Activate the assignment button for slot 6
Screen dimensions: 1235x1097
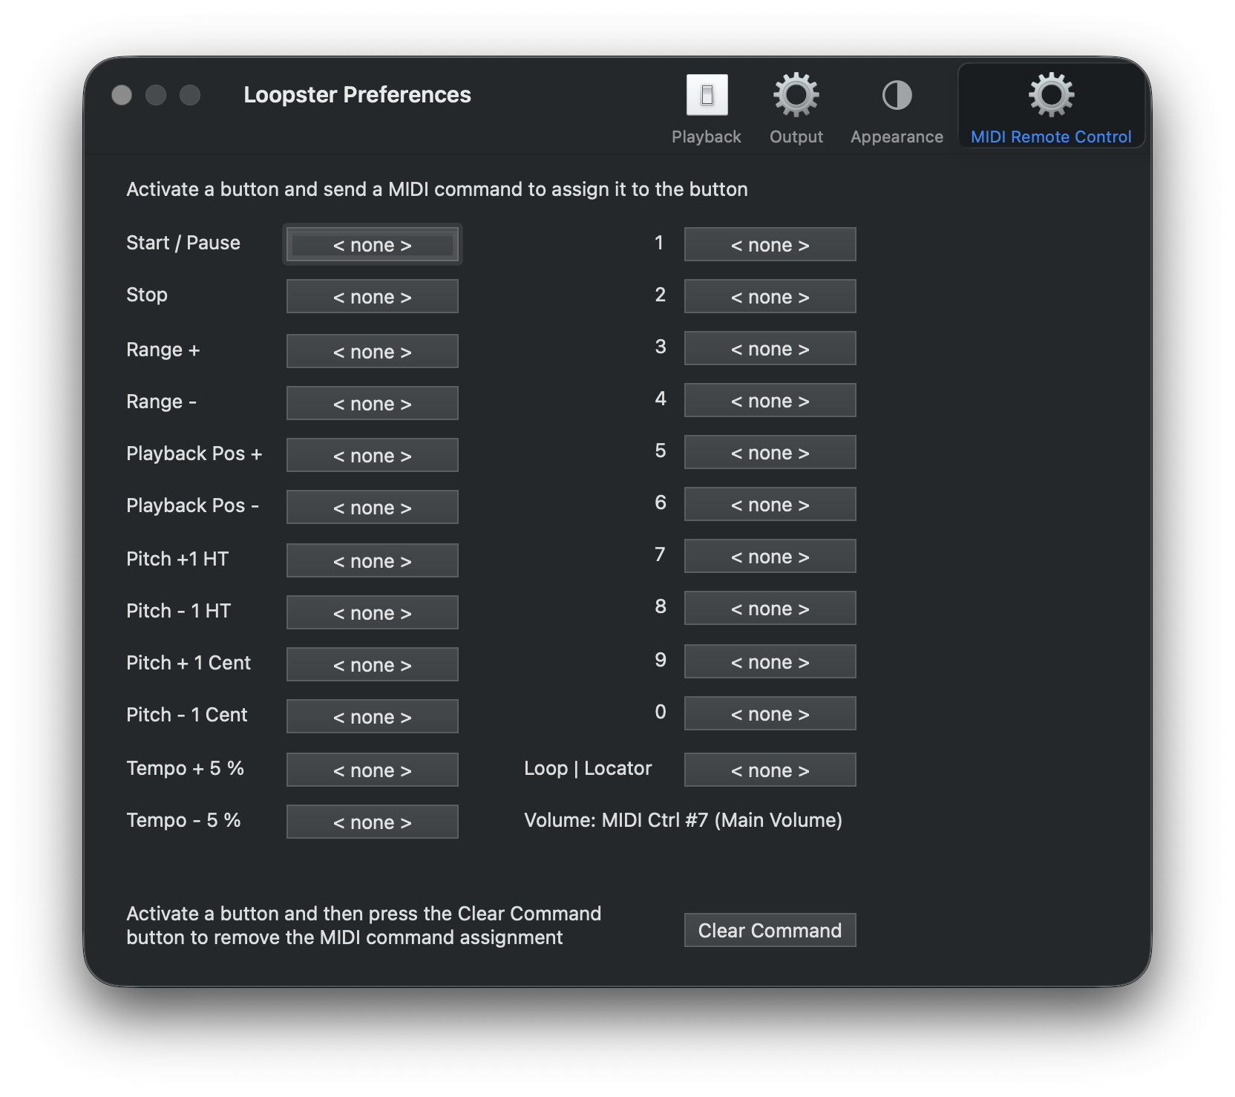(x=770, y=504)
